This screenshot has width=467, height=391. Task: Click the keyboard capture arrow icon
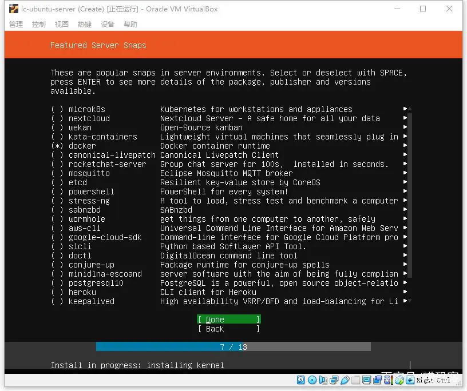[x=410, y=380]
